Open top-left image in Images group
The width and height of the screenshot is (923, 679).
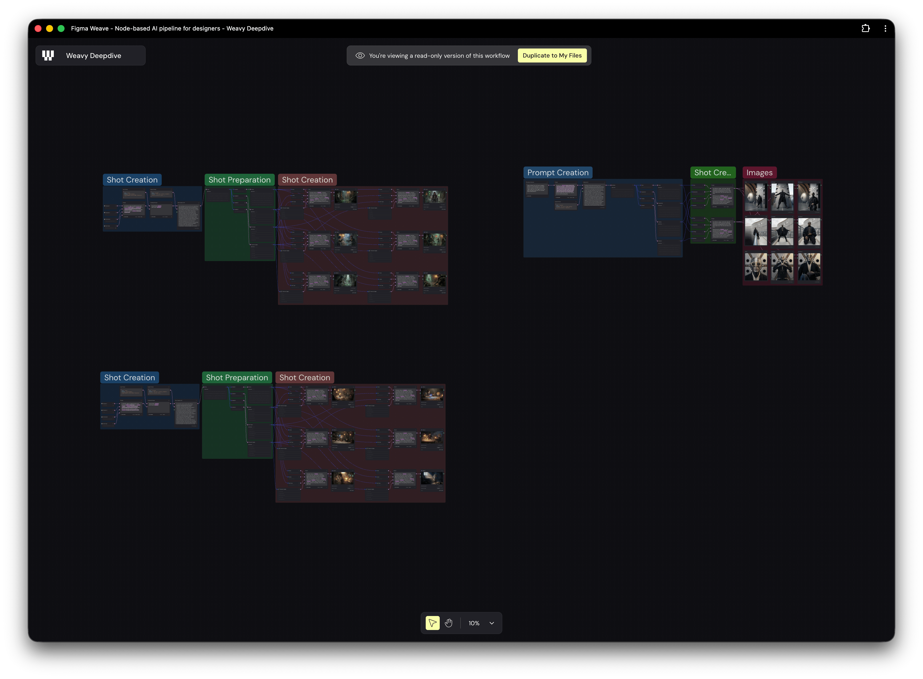click(x=756, y=197)
